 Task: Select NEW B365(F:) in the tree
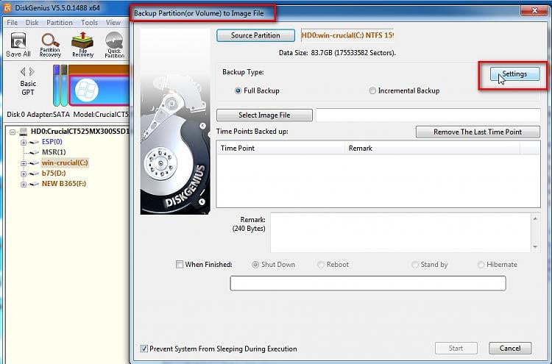[64, 184]
